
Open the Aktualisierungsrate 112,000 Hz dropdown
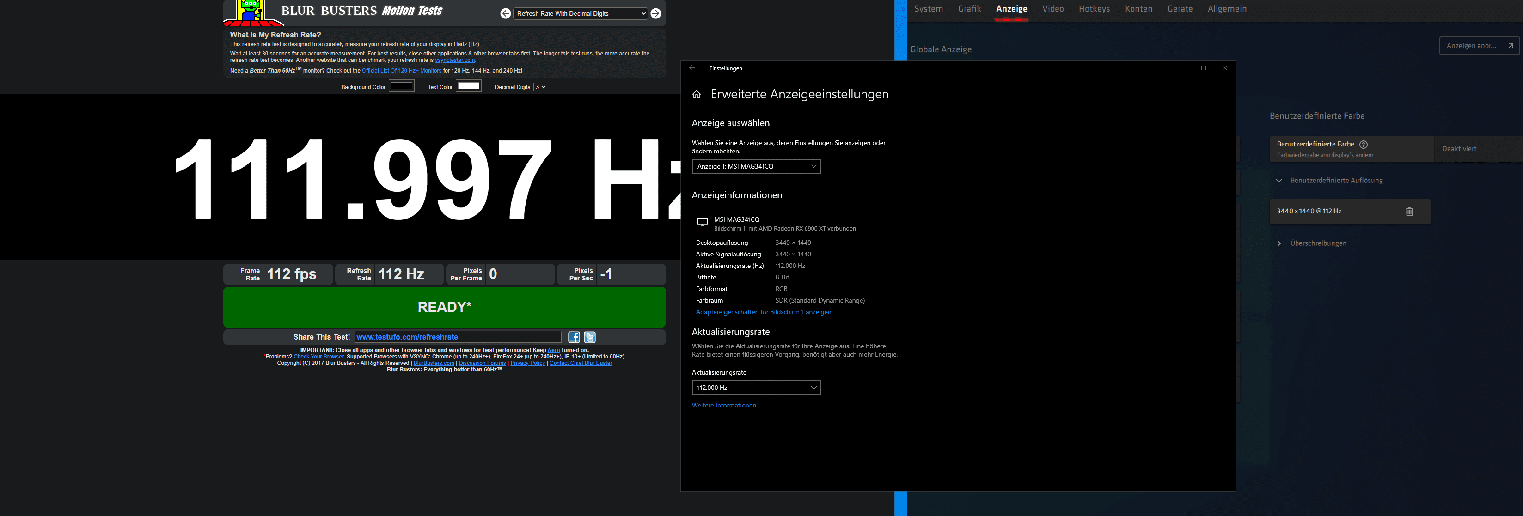(x=756, y=388)
